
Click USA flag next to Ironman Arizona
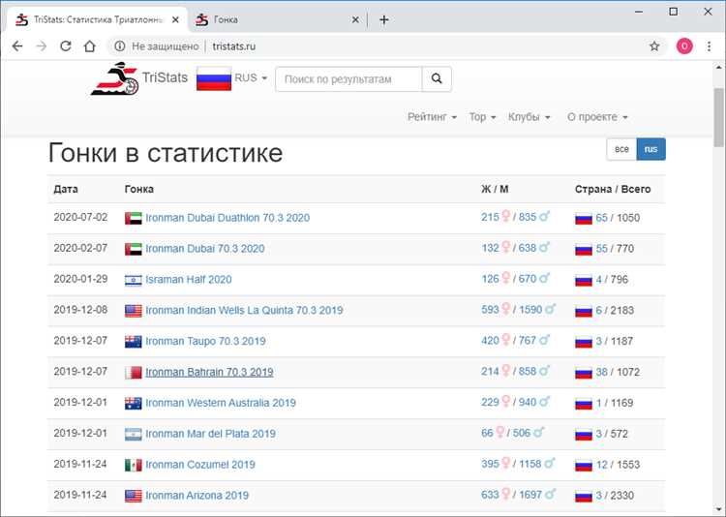pyautogui.click(x=134, y=496)
